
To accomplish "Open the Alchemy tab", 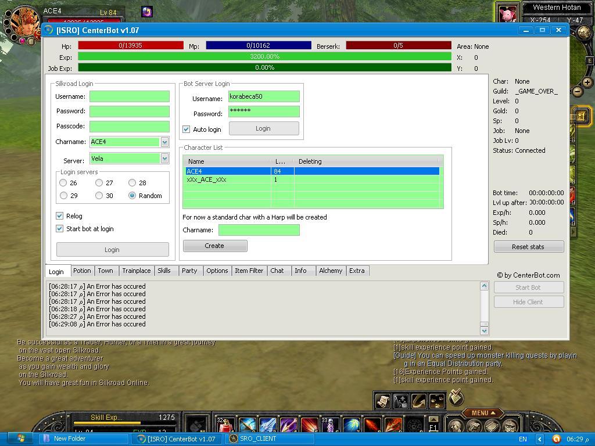I will 331,271.
